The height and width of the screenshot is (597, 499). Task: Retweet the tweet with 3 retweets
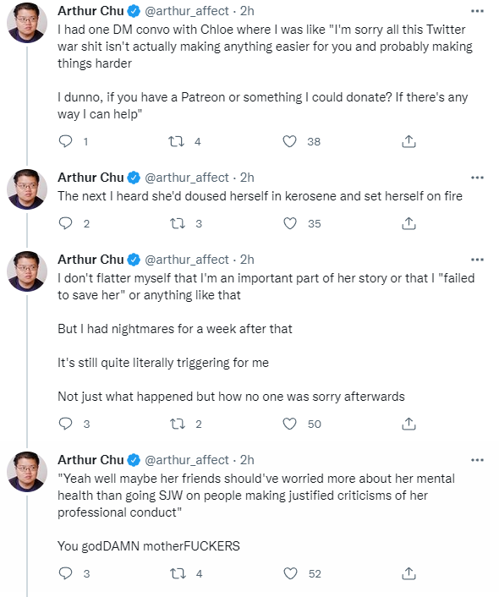point(177,223)
